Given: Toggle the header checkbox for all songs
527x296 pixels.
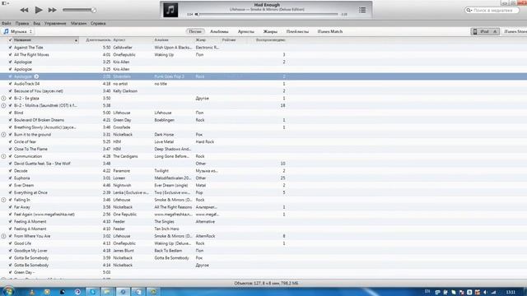Looking at the screenshot, I should (10, 40).
